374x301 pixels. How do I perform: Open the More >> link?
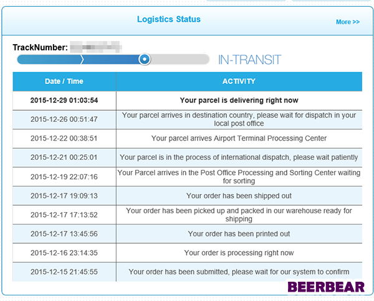pyautogui.click(x=348, y=22)
